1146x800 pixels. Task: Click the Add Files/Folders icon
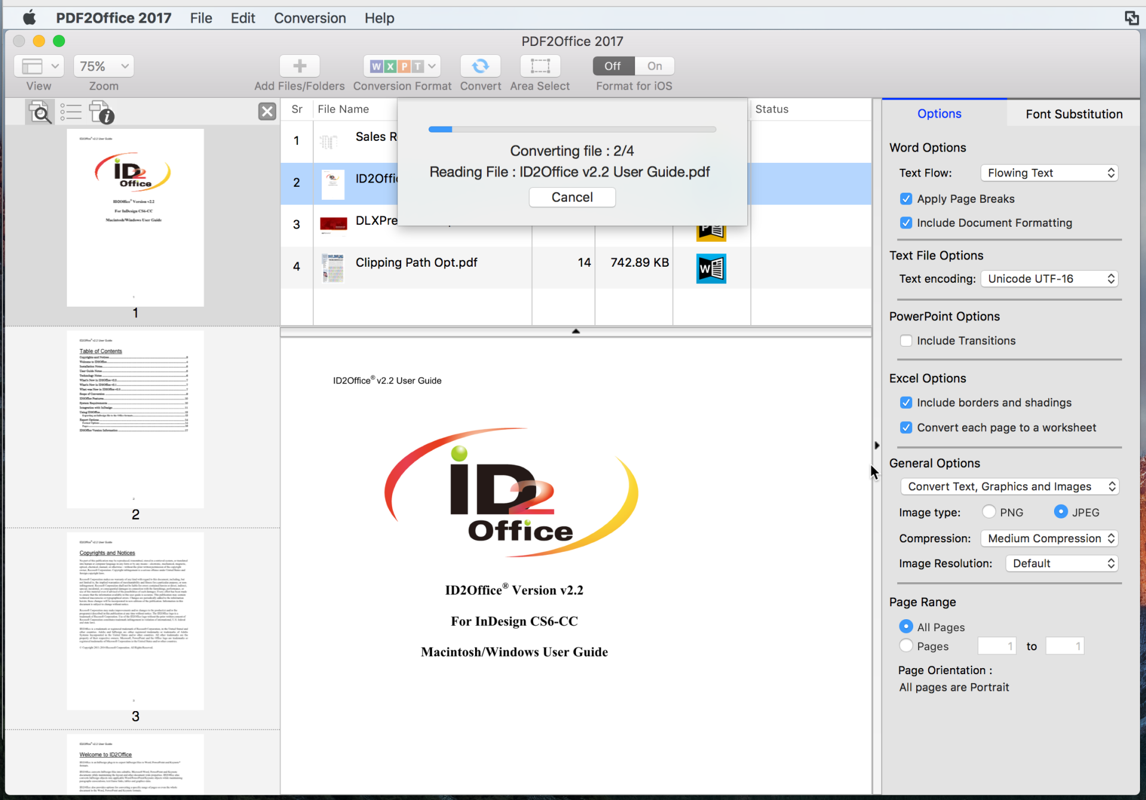tap(298, 65)
